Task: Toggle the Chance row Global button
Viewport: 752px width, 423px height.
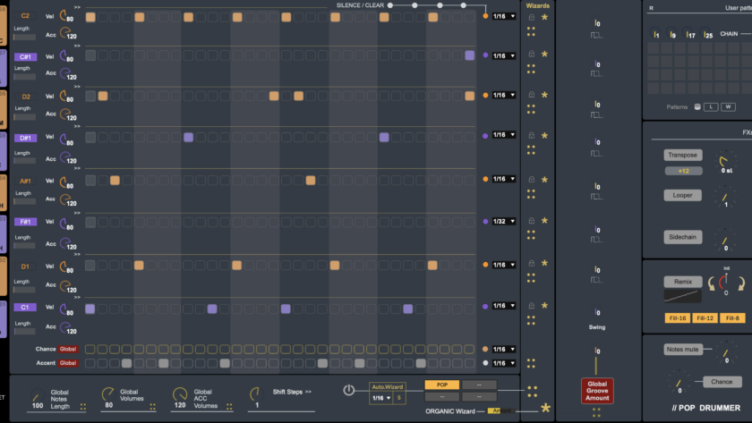Action: (x=68, y=349)
